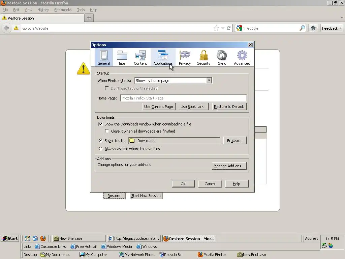The height and width of the screenshot is (259, 345).
Task: Toggle Show the Downloads window checkbox
Action: [x=100, y=124]
